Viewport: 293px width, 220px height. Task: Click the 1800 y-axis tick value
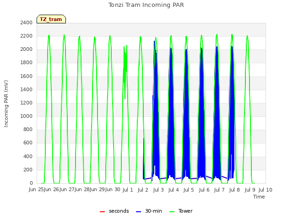(x=27, y=63)
